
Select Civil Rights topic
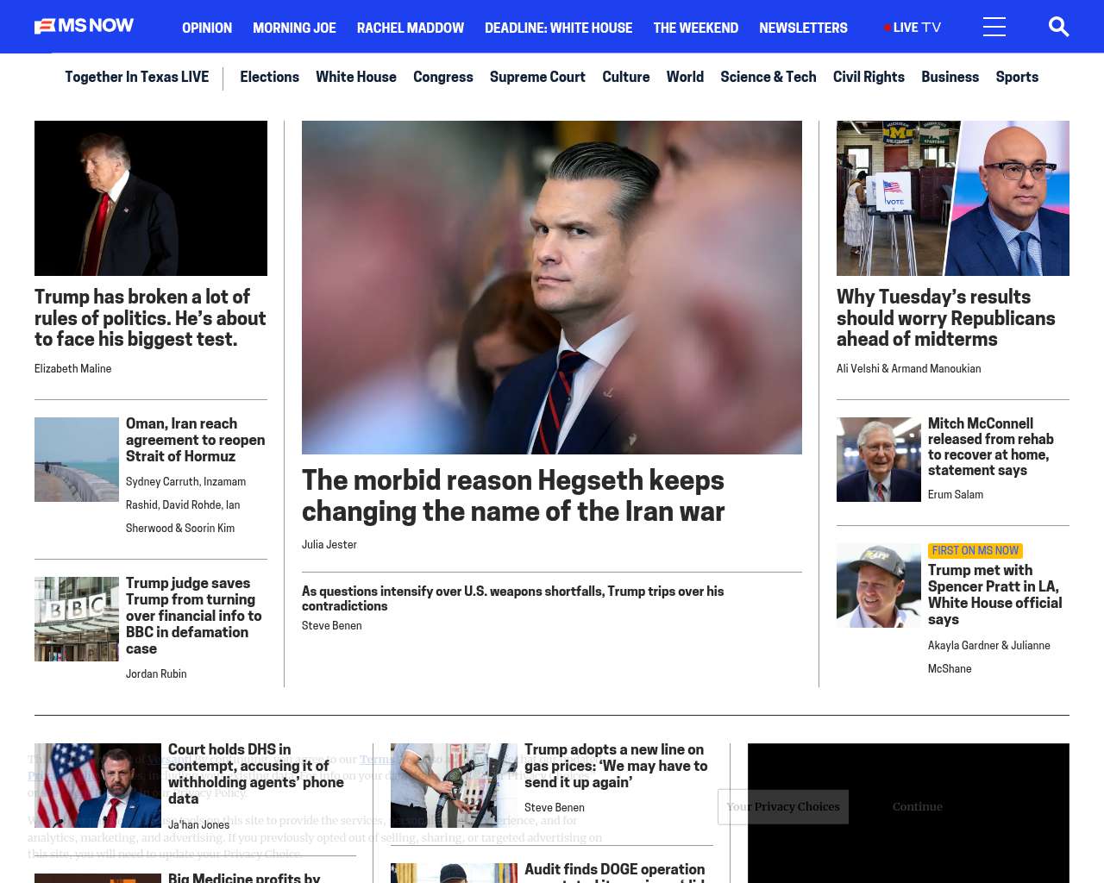click(869, 77)
